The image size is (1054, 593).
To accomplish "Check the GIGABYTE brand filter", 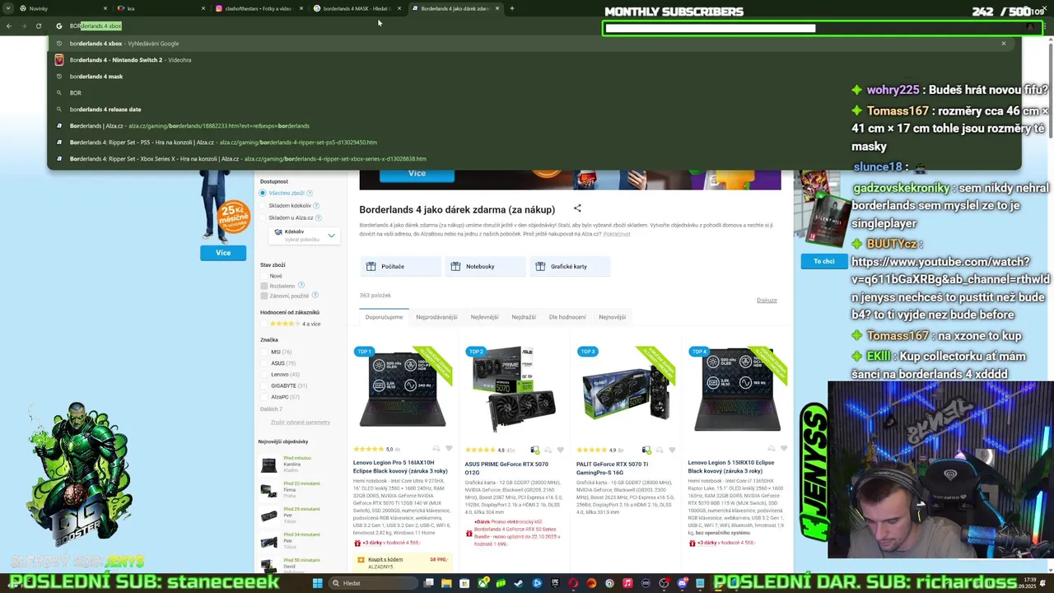I will 264,385.
